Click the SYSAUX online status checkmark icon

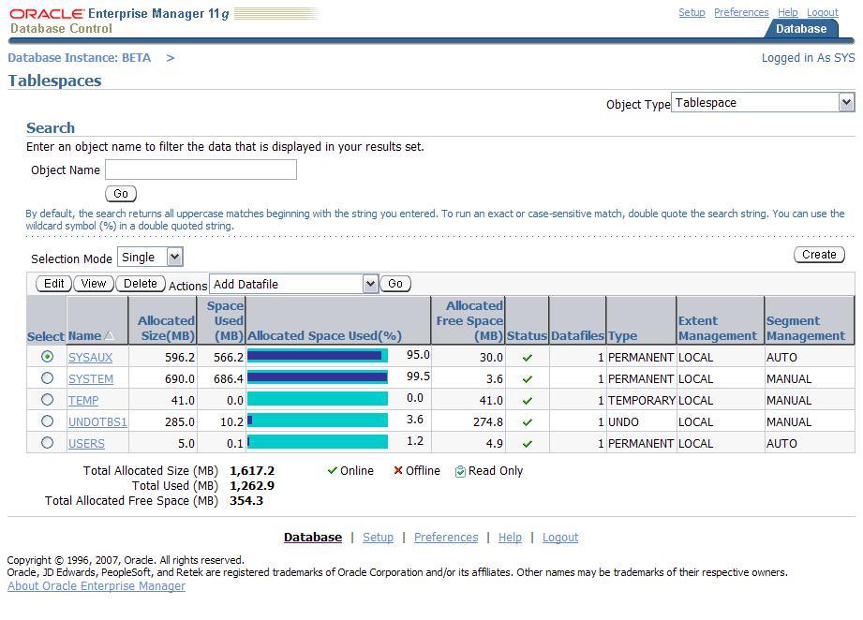527,357
